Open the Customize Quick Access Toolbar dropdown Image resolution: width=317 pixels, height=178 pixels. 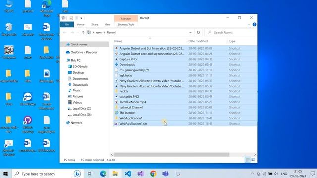[81, 18]
